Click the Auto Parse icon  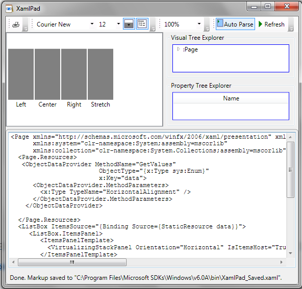point(220,23)
